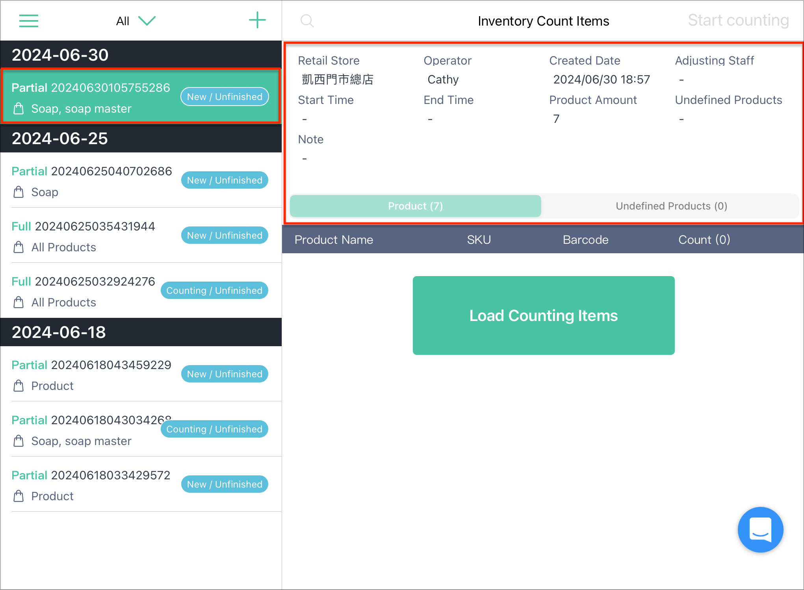Click the bag icon beside first All Products

point(19,247)
